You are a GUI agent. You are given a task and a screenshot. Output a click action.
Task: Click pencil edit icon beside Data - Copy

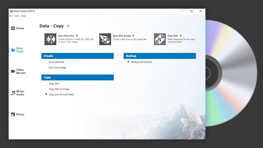(68, 26)
